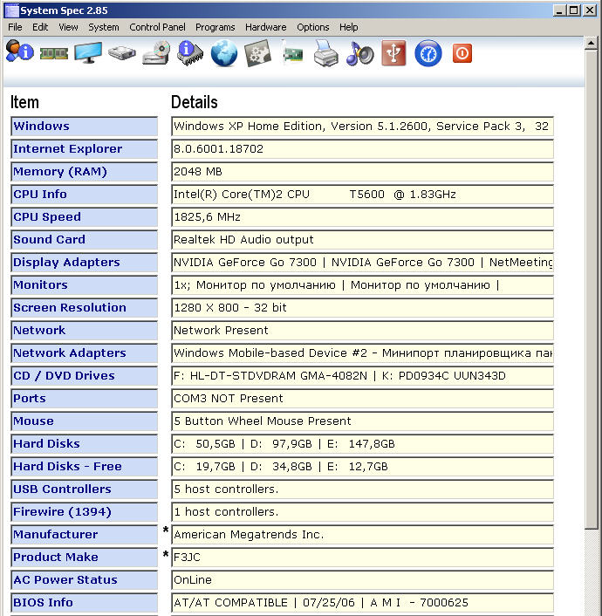
Task: Open the Control Panel menu
Action: 157,27
